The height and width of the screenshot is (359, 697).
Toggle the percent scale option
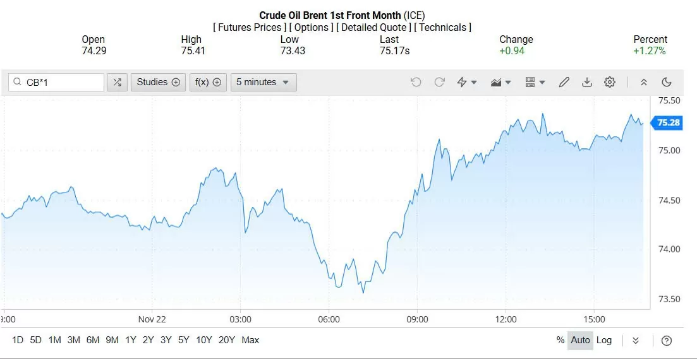click(560, 340)
